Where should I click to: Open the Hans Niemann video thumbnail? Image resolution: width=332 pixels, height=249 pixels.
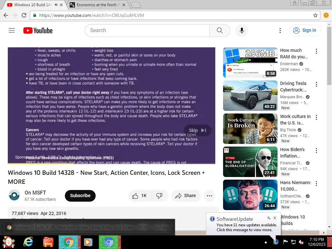[250, 195]
